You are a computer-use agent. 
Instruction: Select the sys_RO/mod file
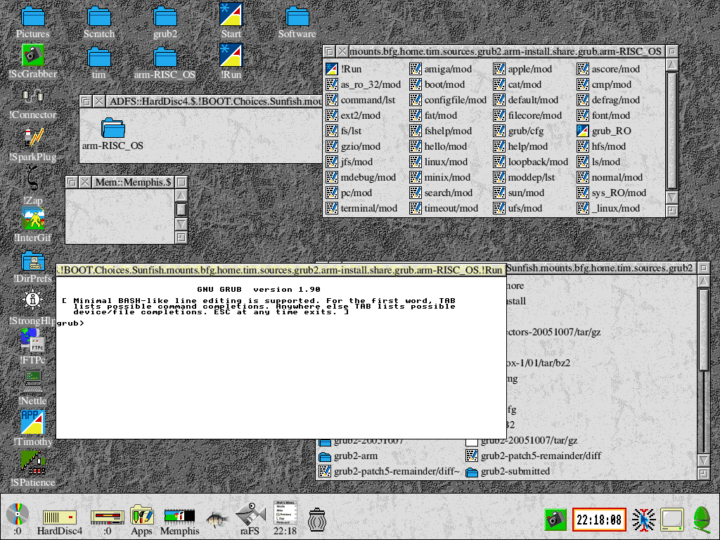[612, 193]
